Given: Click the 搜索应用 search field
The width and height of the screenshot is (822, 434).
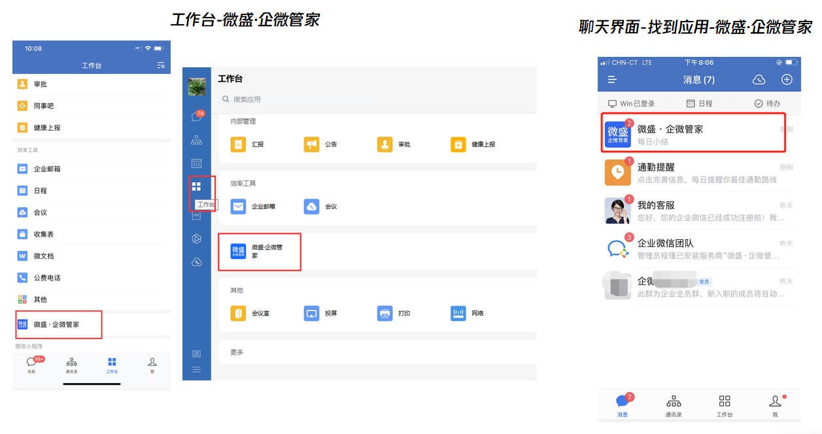Looking at the screenshot, I should click(377, 99).
